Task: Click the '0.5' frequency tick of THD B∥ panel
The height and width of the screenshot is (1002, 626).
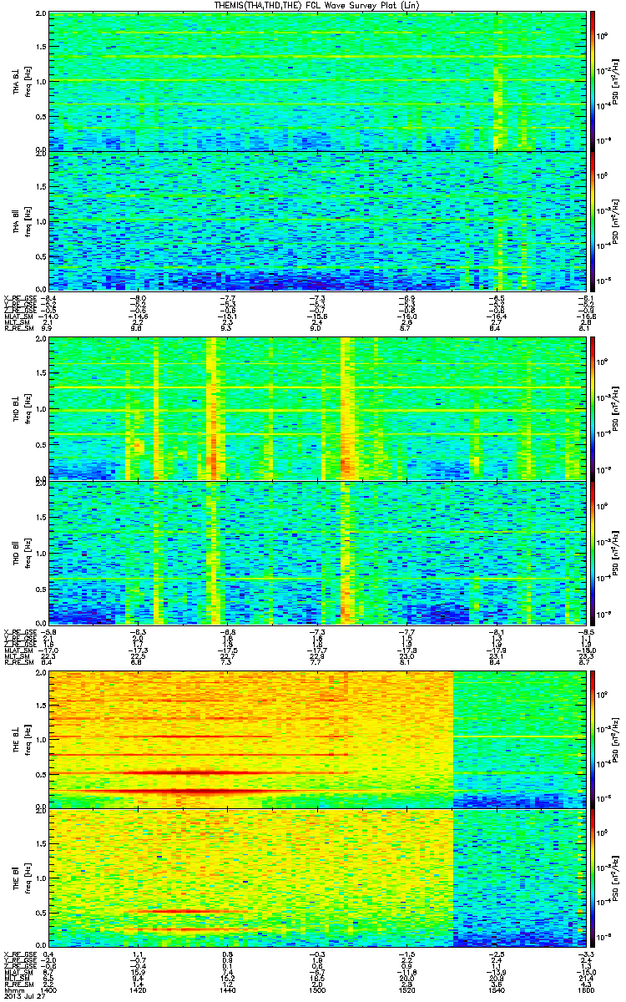Action: (40, 588)
